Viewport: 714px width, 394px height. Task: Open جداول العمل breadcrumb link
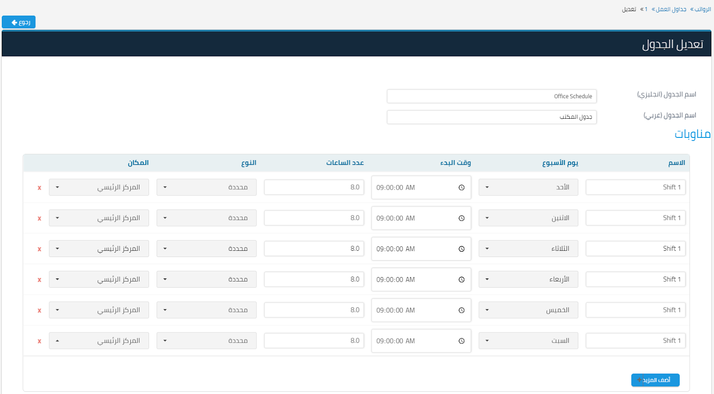pyautogui.click(x=671, y=9)
